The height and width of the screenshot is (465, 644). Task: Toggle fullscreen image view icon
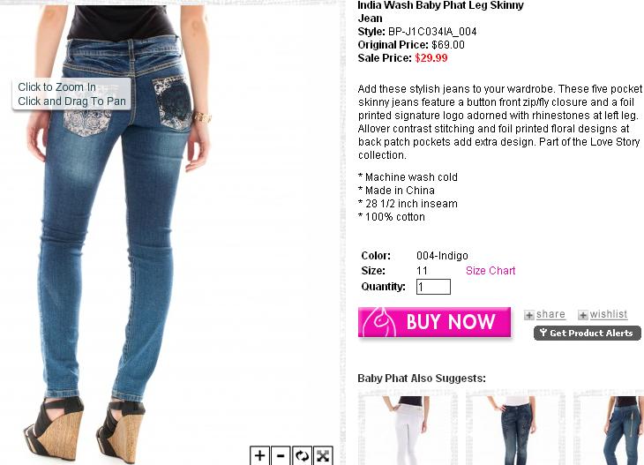[x=323, y=455]
